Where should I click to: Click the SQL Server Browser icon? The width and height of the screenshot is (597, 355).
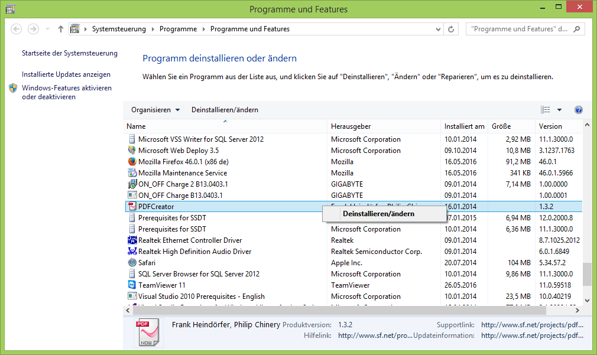pos(132,274)
